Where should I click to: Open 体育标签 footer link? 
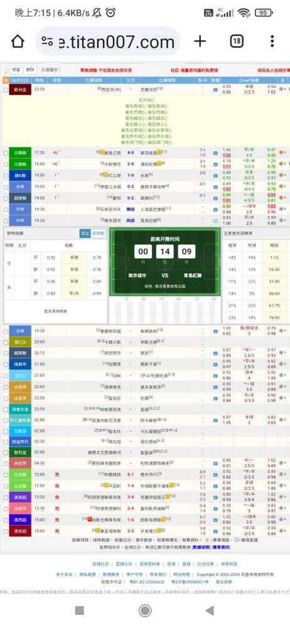pos(229,563)
